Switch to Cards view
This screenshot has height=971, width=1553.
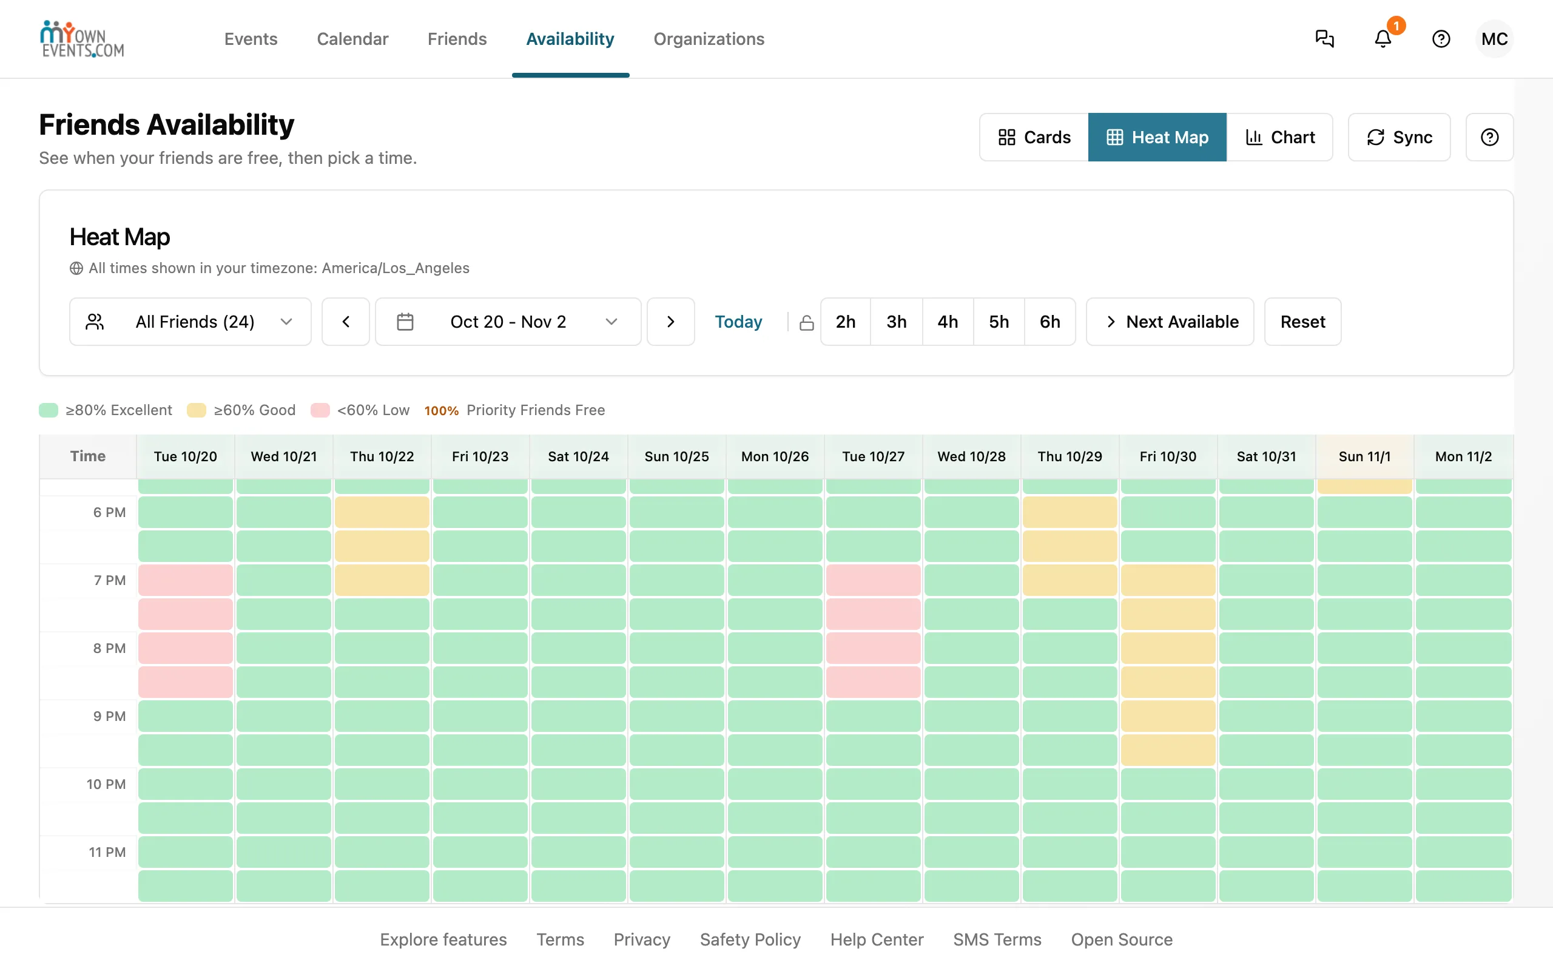(x=1034, y=137)
